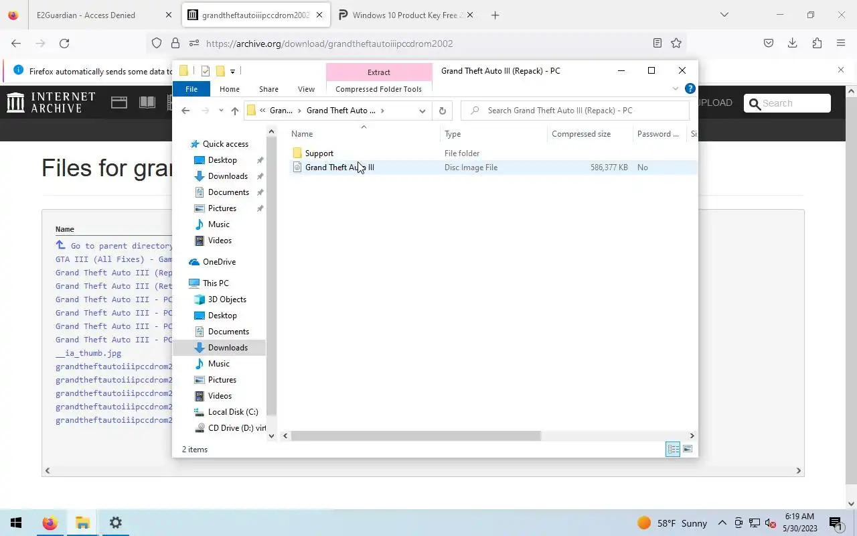Image resolution: width=857 pixels, height=536 pixels.
Task: Collapse the Explorer ribbon chevron
Action: pos(675,88)
